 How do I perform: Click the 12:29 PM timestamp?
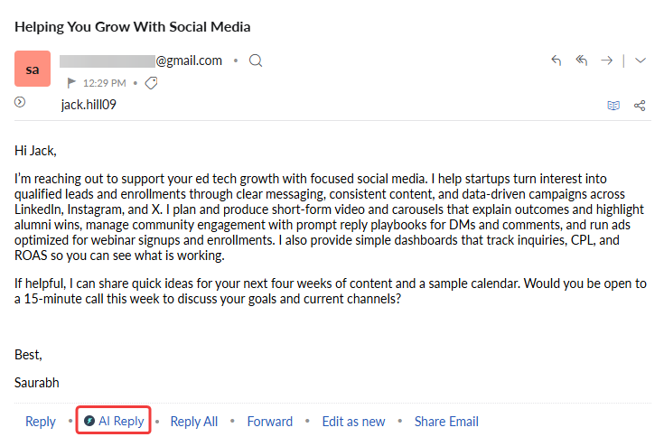pos(105,83)
